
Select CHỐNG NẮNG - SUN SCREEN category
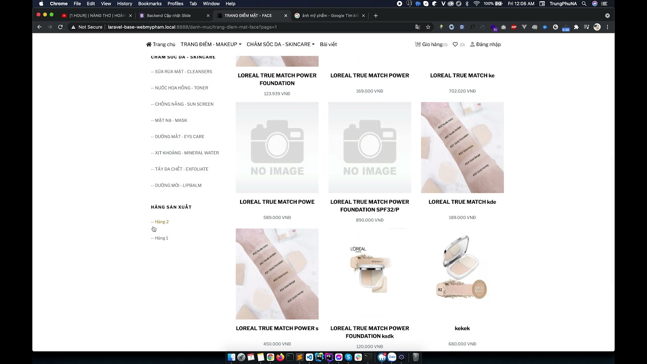[182, 104]
